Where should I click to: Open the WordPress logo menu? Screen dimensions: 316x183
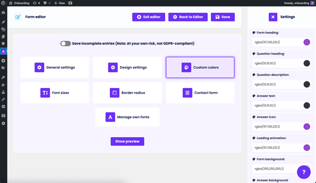(3, 3)
